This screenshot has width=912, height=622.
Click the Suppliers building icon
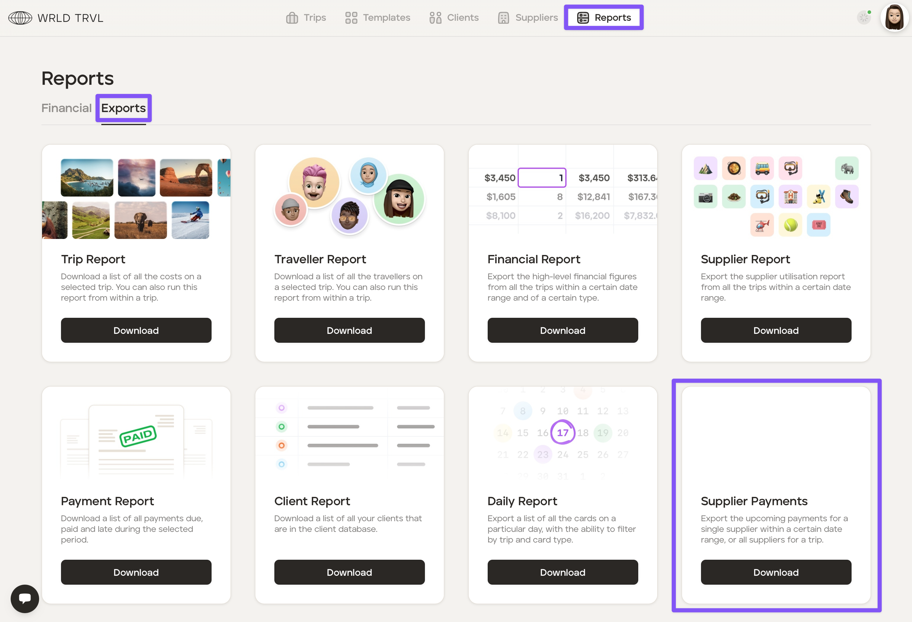503,18
